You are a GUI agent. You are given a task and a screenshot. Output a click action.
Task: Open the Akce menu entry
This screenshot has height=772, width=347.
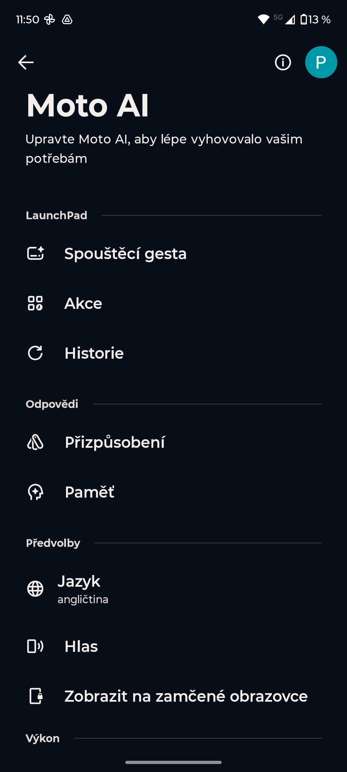coord(83,303)
